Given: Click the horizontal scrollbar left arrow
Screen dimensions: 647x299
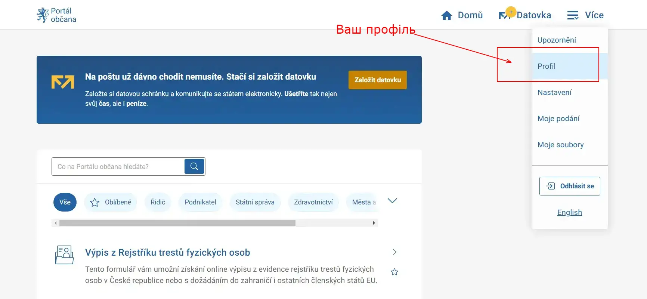Looking at the screenshot, I should [x=55, y=223].
